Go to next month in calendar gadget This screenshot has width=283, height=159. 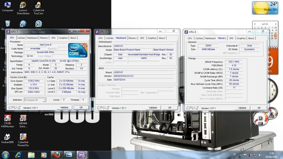(276, 24)
